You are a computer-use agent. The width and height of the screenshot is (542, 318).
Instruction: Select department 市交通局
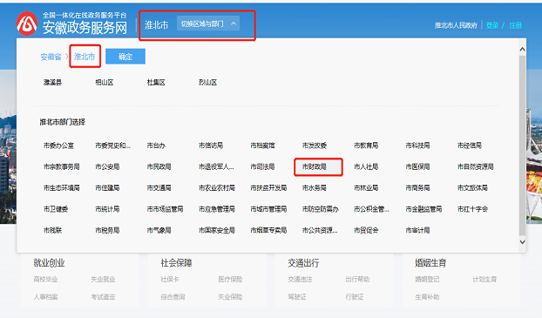coord(159,187)
